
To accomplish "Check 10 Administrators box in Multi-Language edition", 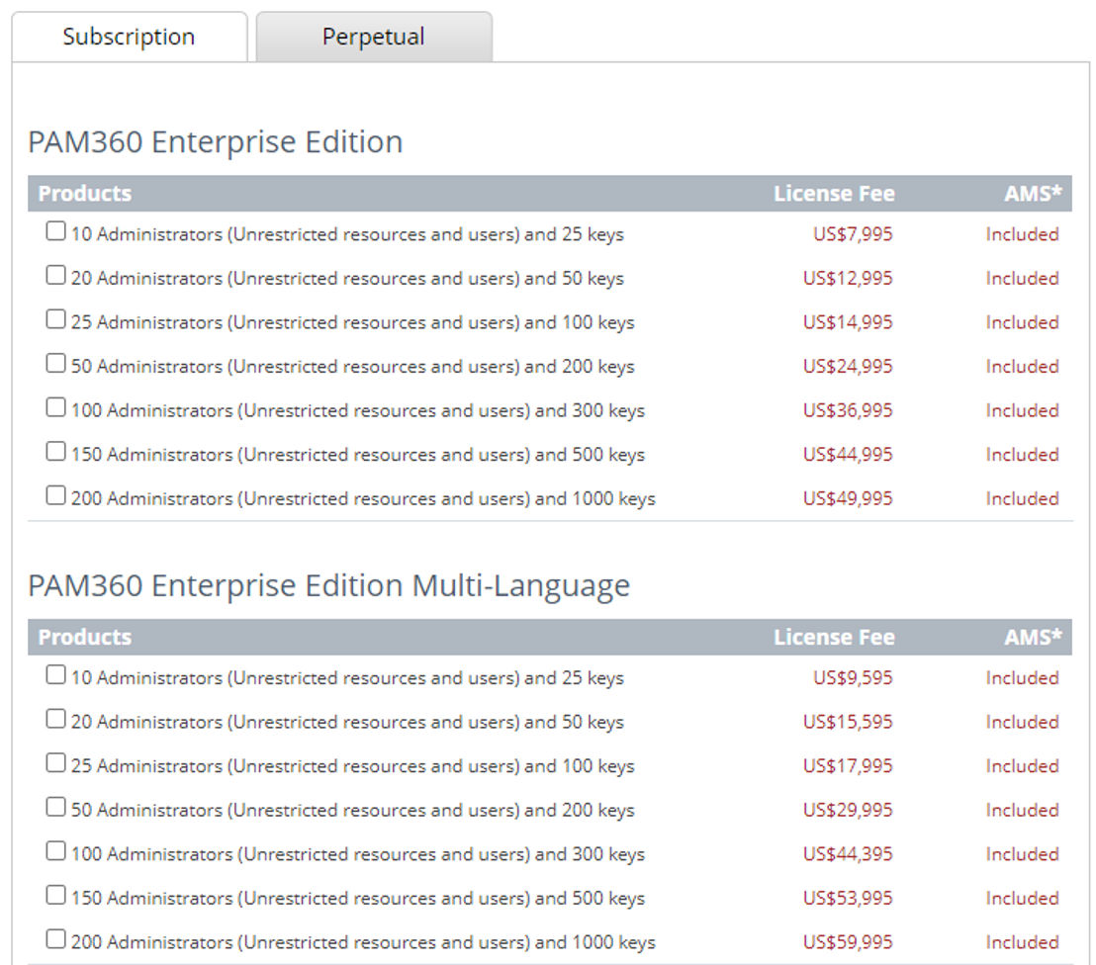I will [x=56, y=674].
